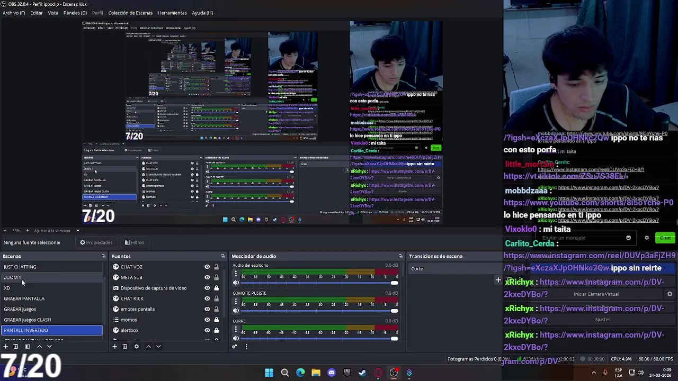Image resolution: width=678 pixels, height=381 pixels.
Task: Move the selected source up with the Fuentes arrow
Action: [x=148, y=347]
